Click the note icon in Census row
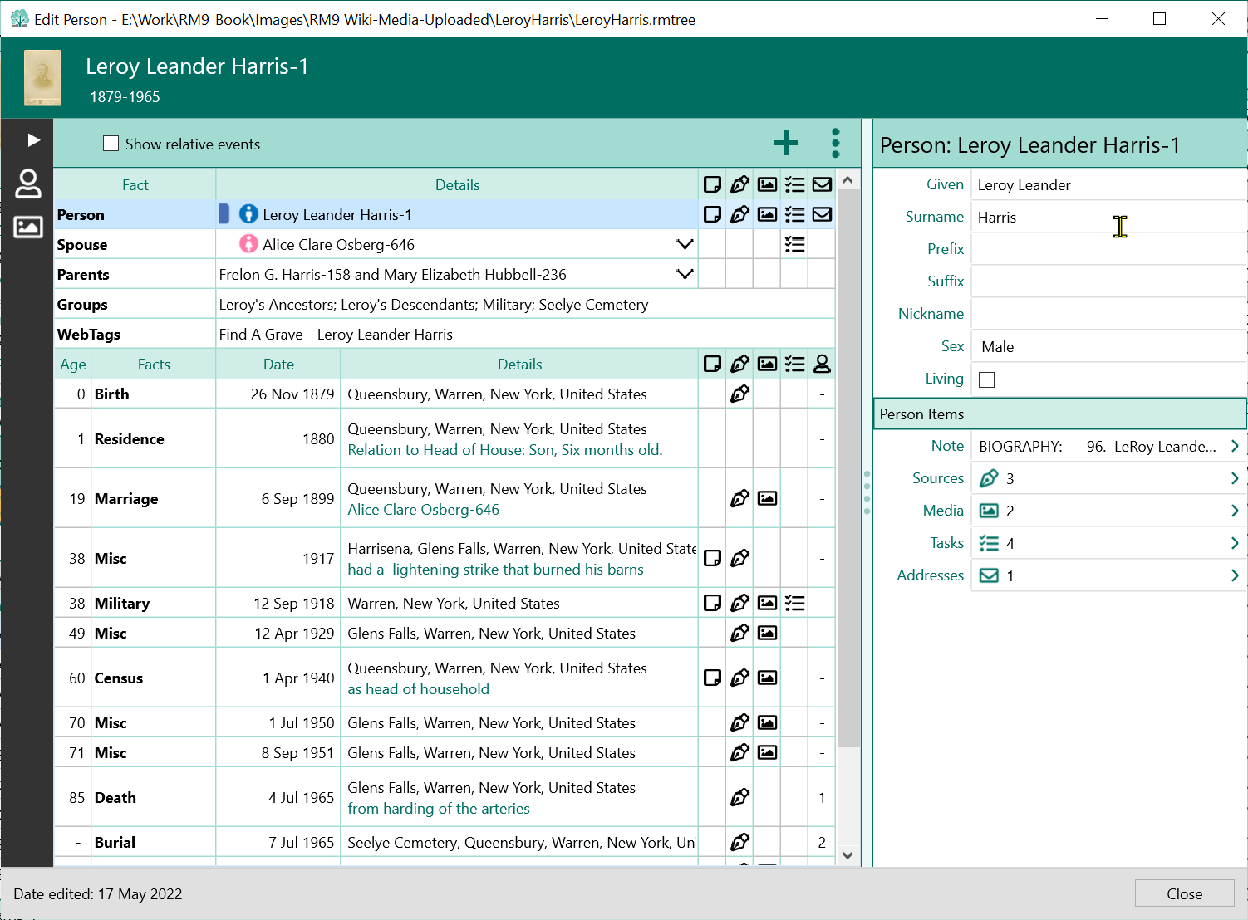This screenshot has width=1248, height=920. (712, 678)
